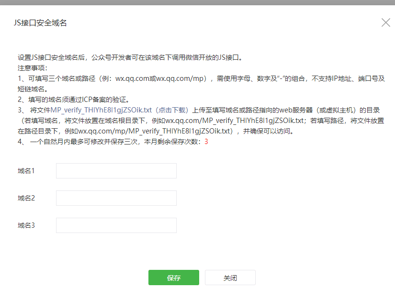The width and height of the screenshot is (395, 300).
Task: Click the JS接口安全域名 dialog title
Action: coord(40,23)
